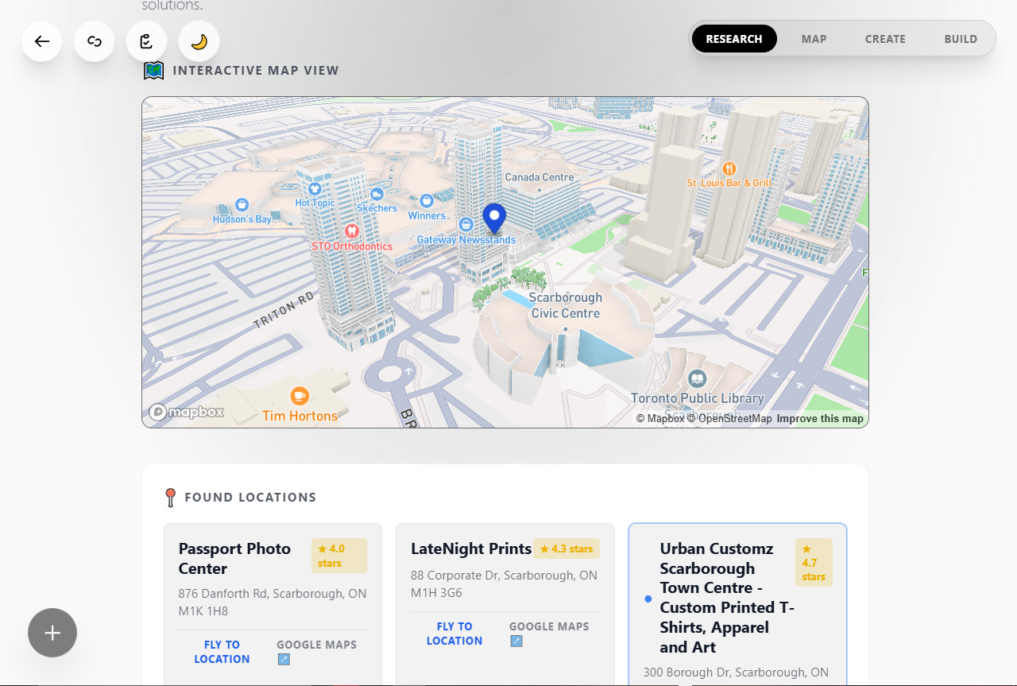Click the blue location pin on map
Screen dimensions: 1017x686
(x=494, y=219)
